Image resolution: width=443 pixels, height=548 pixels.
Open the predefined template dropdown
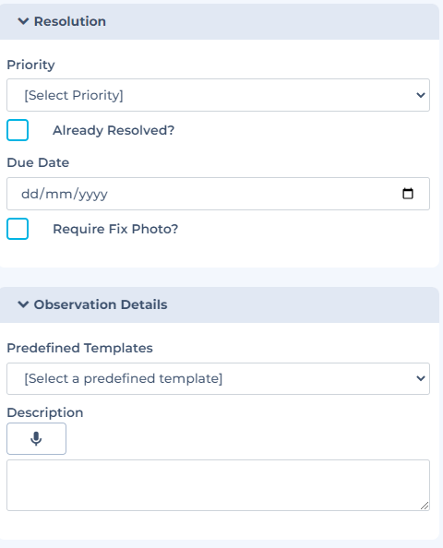[218, 378]
